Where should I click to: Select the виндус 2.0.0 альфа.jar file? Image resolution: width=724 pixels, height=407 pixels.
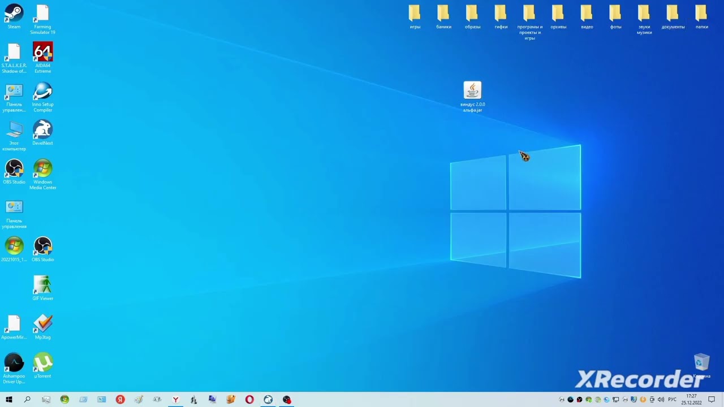[473, 97]
